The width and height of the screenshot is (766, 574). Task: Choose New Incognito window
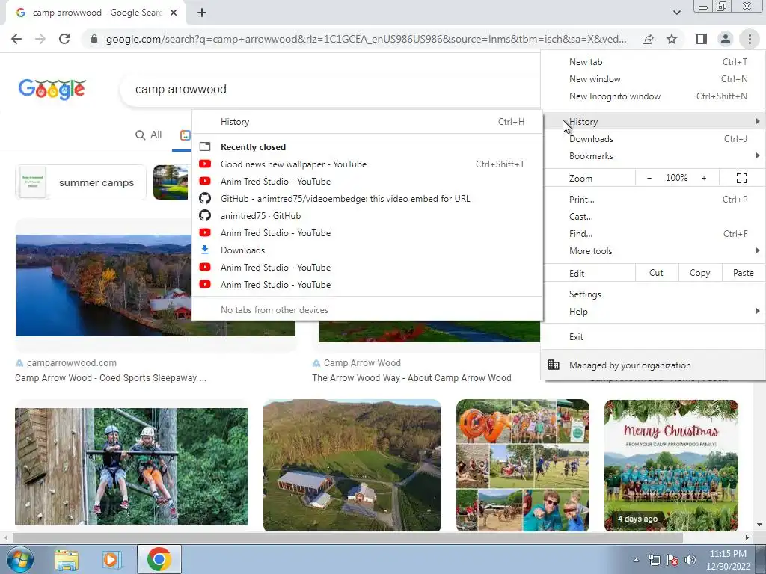pos(653,96)
